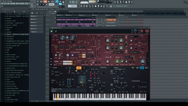Image resolution: width=188 pixels, height=106 pixels.
Task: Open the Browser via toolbar icon
Action: click(x=90, y=6)
